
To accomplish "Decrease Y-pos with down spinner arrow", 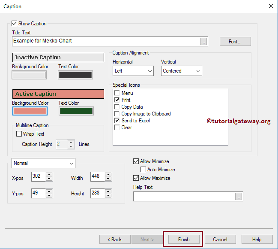I will [49, 196].
